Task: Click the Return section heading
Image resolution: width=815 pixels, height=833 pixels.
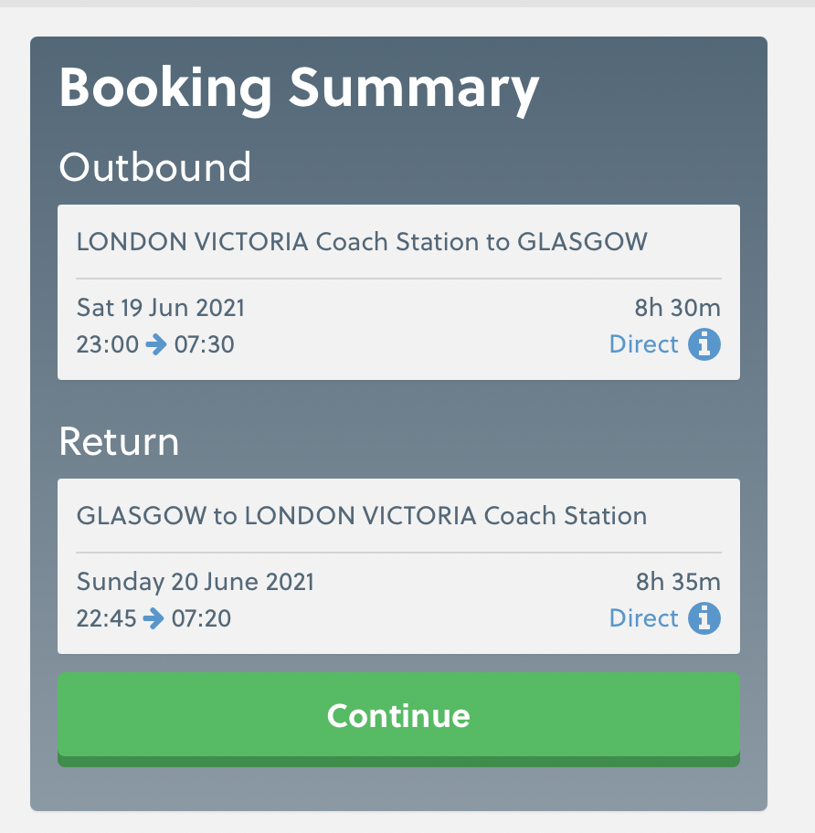Action: click(119, 442)
